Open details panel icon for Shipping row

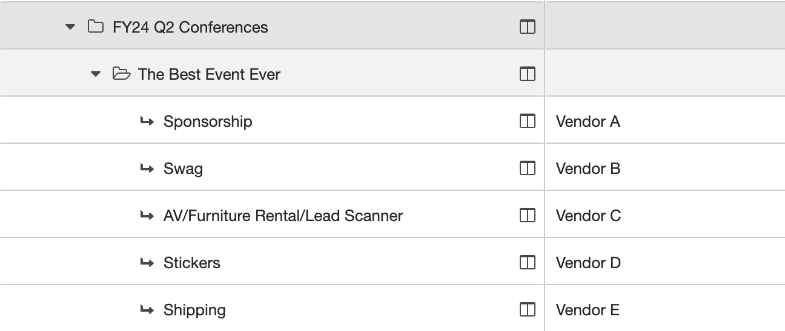tap(528, 310)
